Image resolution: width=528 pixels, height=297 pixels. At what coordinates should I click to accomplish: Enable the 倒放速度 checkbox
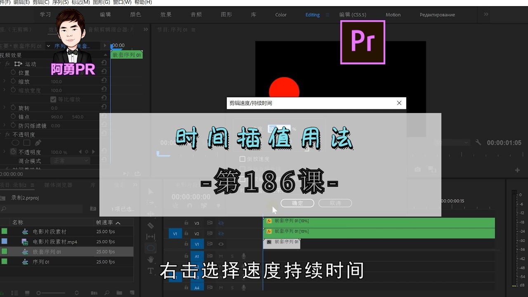[x=243, y=159]
